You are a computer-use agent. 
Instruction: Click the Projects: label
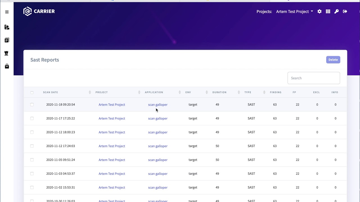click(x=264, y=12)
